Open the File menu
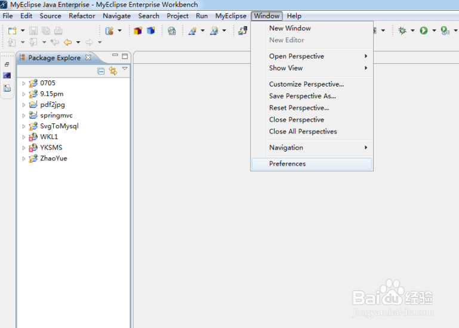This screenshot has width=459, height=328. coord(8,16)
